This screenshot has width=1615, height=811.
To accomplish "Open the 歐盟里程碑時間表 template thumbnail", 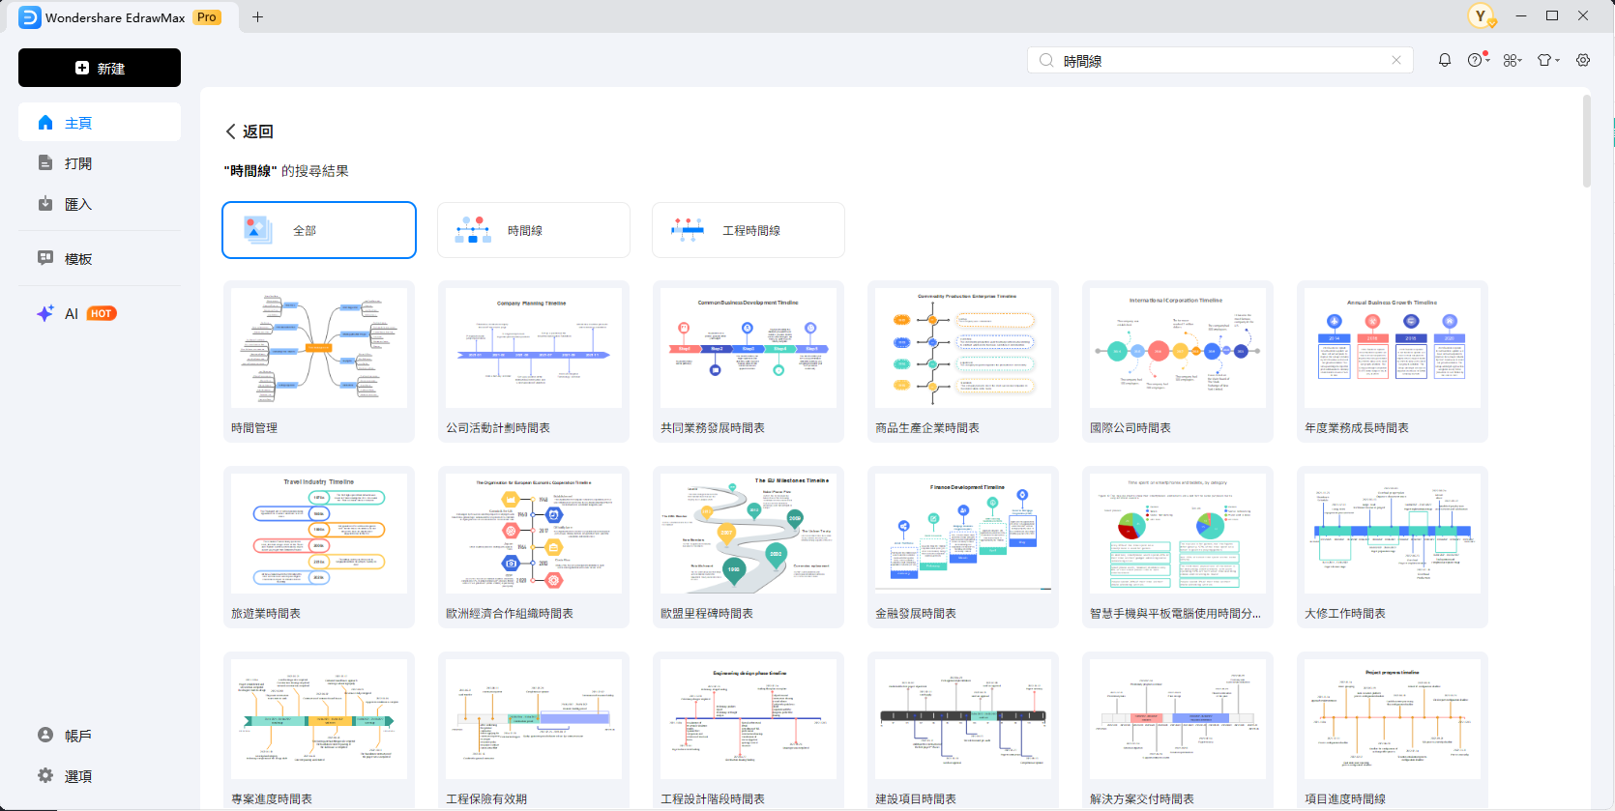I will pyautogui.click(x=748, y=534).
